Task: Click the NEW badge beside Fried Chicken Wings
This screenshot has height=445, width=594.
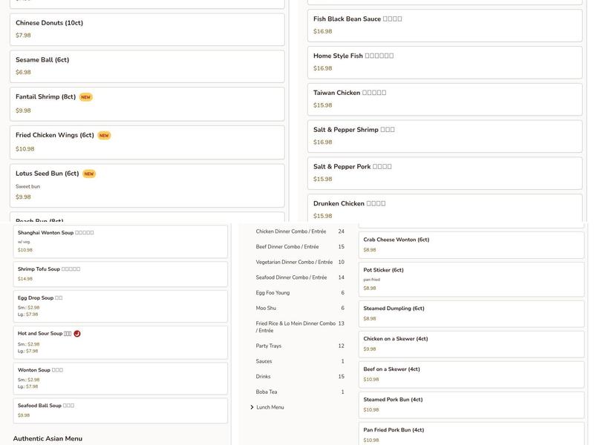Action: 104,136
